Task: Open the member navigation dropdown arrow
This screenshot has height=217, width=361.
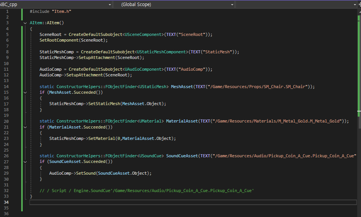Action: (355, 5)
